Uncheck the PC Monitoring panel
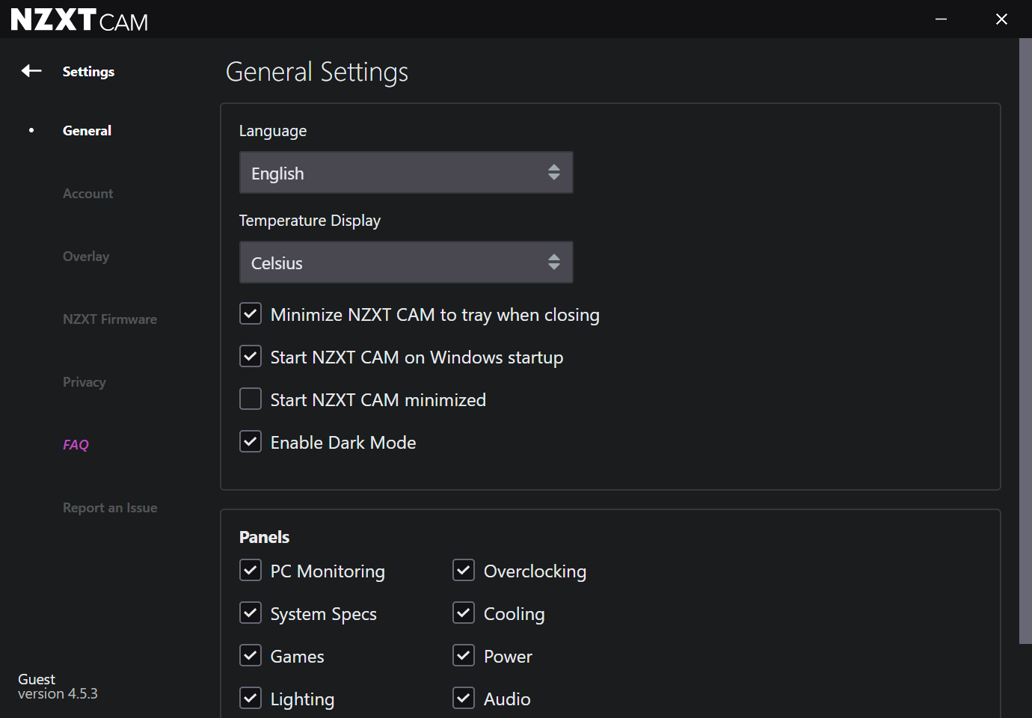The image size is (1032, 718). [x=251, y=570]
